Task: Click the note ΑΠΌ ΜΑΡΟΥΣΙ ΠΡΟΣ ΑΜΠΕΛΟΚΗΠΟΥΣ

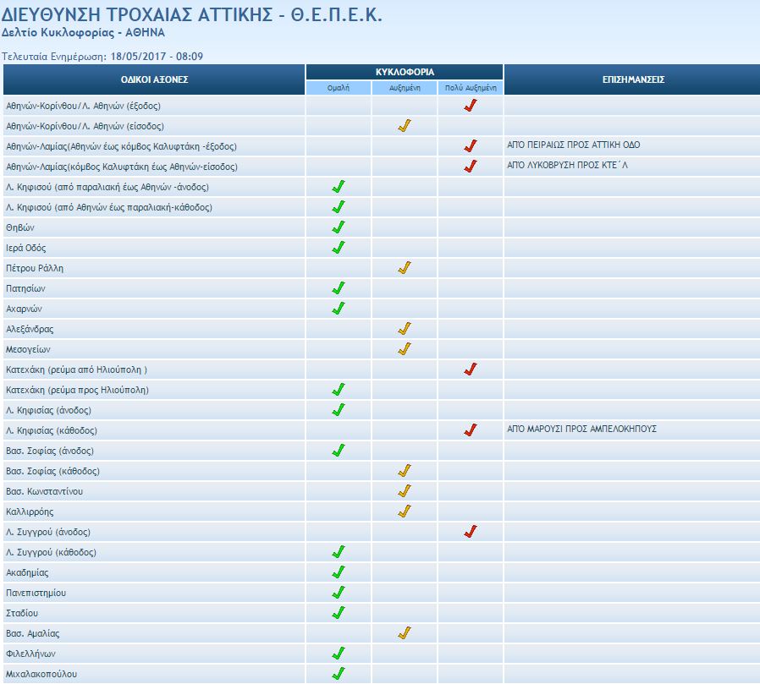Action: point(581,429)
